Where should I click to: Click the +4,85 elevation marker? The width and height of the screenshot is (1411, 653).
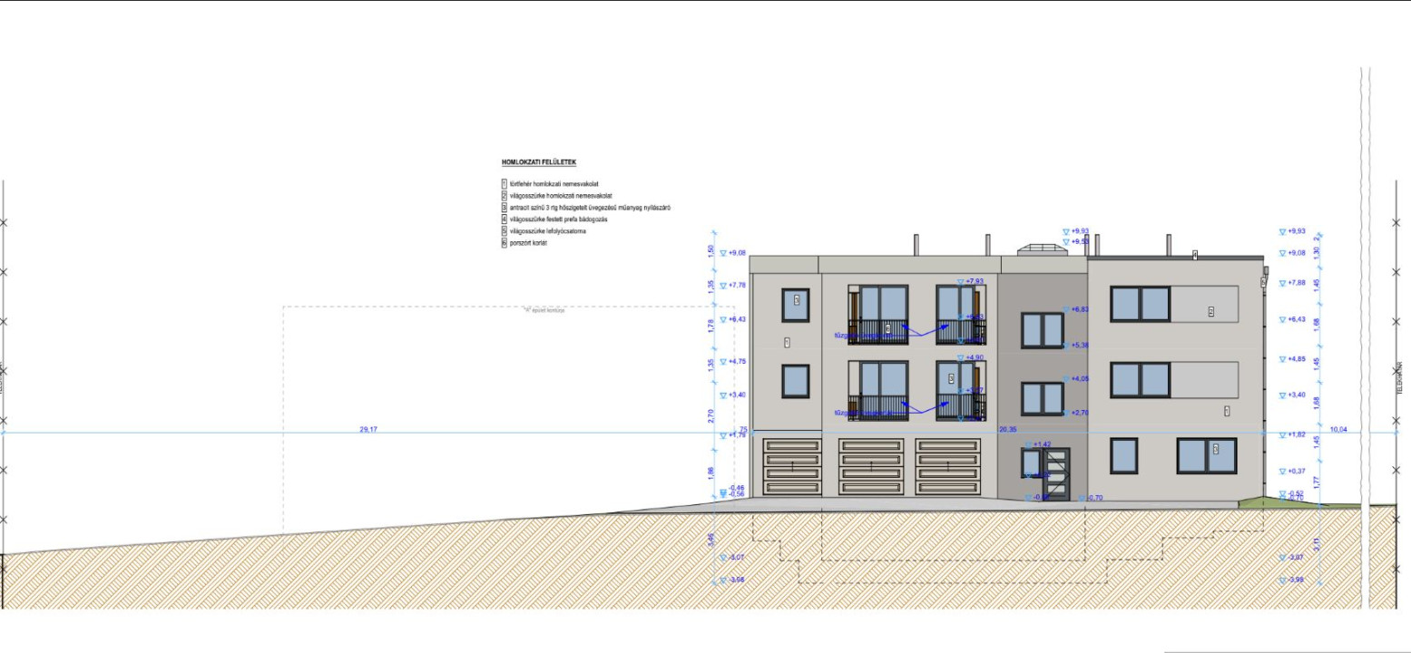[1283, 359]
